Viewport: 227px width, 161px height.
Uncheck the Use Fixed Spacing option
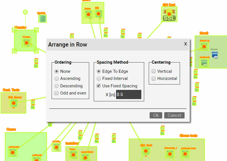99,86
